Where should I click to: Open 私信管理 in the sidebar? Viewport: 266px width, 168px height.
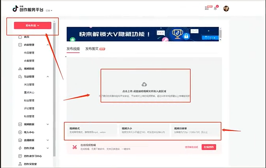(x=29, y=116)
